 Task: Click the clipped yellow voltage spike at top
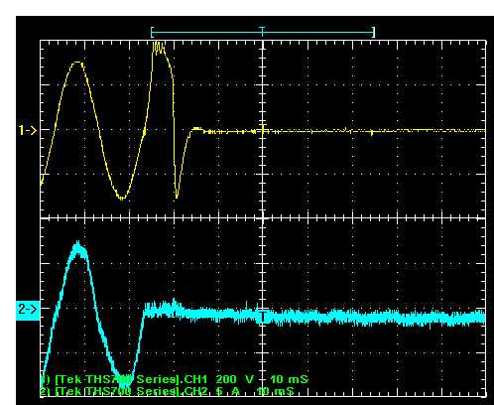(x=159, y=47)
